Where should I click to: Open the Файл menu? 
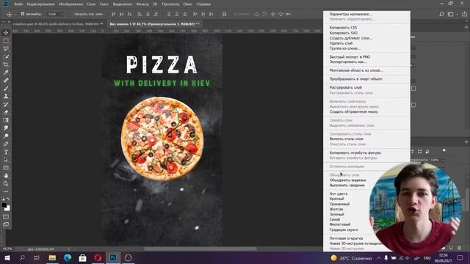(x=18, y=4)
